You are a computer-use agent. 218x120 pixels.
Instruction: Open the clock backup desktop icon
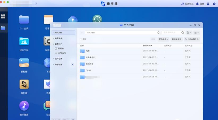(x=97, y=19)
